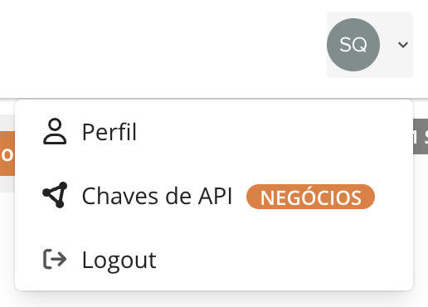Toggle the user dropdown beside the SQ avatar
This screenshot has height=307, width=428.
(x=403, y=45)
